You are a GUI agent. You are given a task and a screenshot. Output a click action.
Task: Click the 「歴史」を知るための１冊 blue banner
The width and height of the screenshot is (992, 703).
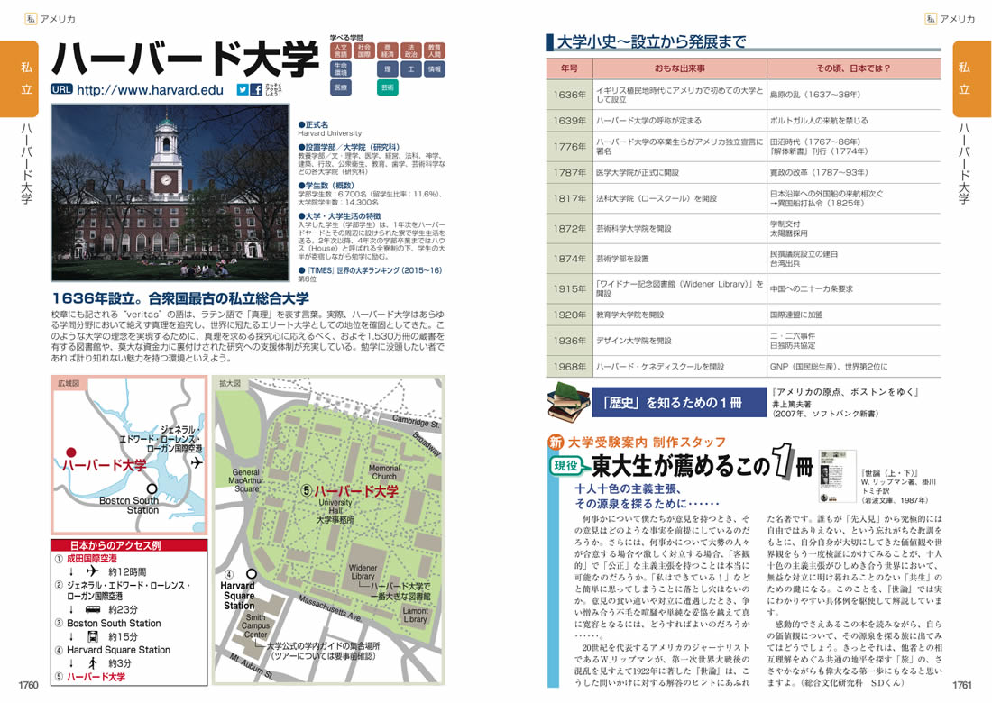pos(678,403)
